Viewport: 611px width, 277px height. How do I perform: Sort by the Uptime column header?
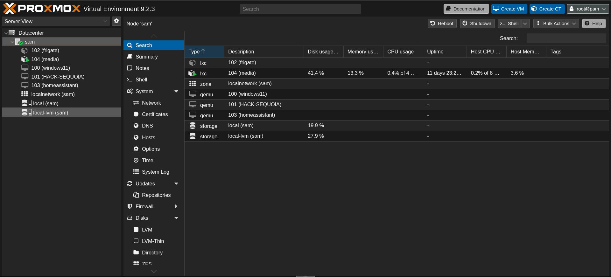click(445, 52)
